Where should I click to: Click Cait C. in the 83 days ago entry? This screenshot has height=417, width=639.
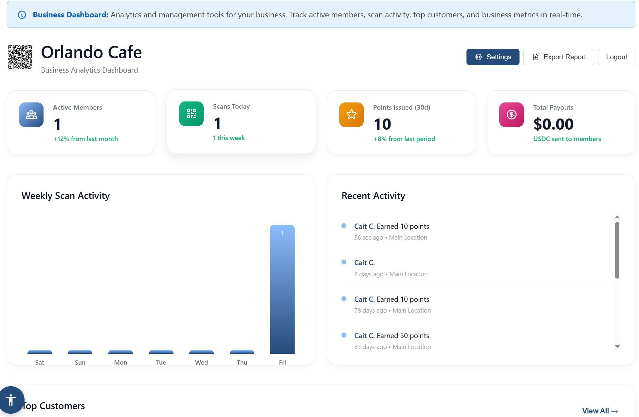tap(364, 335)
